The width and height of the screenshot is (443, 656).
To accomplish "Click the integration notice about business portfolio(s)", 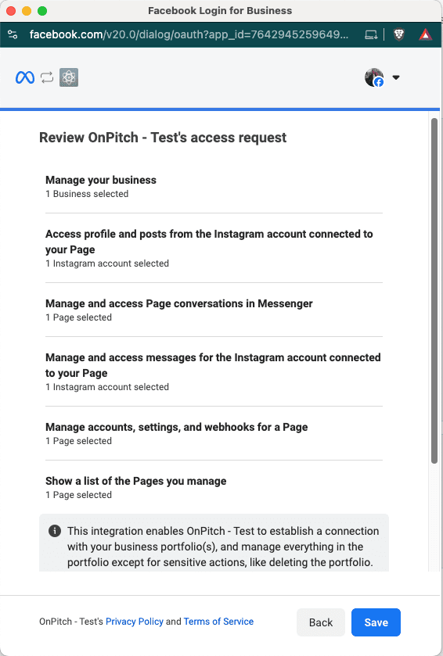I will (x=214, y=543).
